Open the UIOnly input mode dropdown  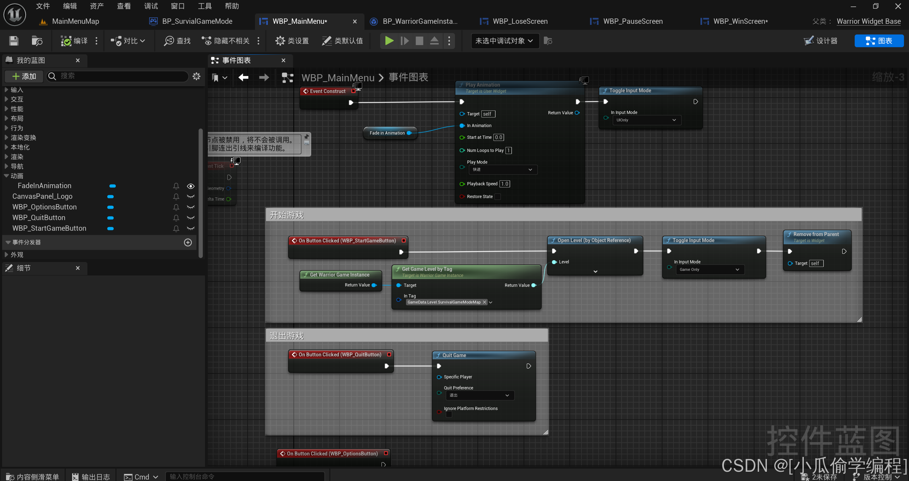646,120
